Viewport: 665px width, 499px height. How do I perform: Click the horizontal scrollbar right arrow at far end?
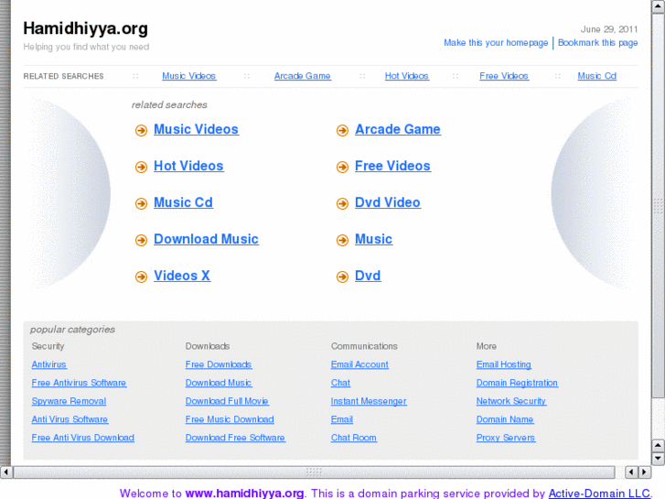645,472
